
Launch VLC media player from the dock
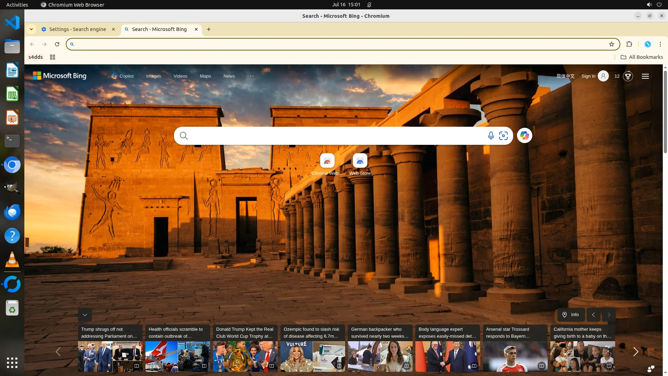pos(12,260)
